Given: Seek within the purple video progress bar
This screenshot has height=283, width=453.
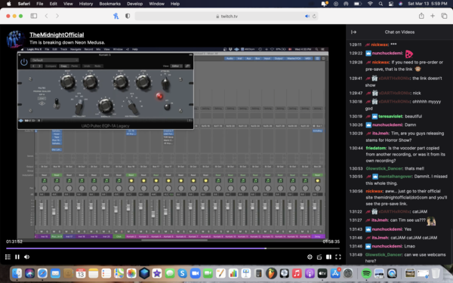Looking at the screenshot, I should pos(173,248).
